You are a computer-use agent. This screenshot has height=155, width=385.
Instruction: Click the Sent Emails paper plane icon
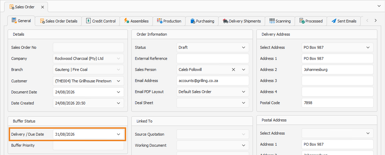pyautogui.click(x=334, y=21)
